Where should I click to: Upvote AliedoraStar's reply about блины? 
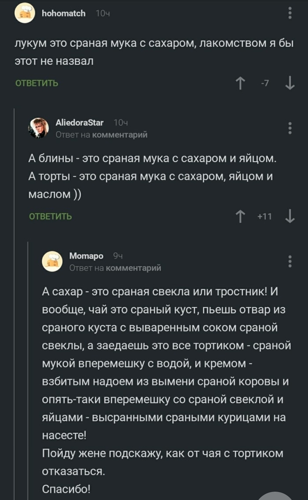[x=240, y=216]
